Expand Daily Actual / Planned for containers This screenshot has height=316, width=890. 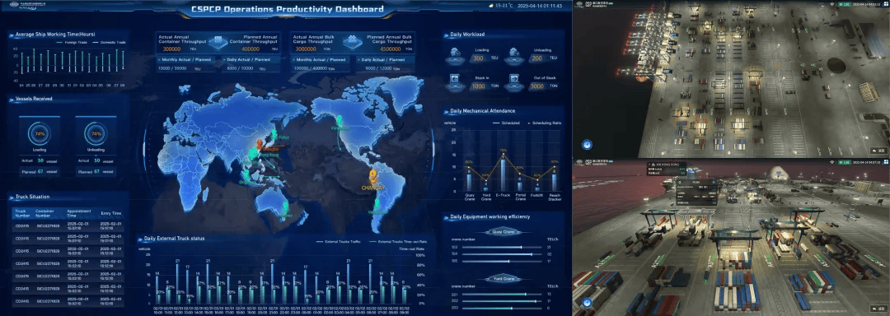coord(248,59)
